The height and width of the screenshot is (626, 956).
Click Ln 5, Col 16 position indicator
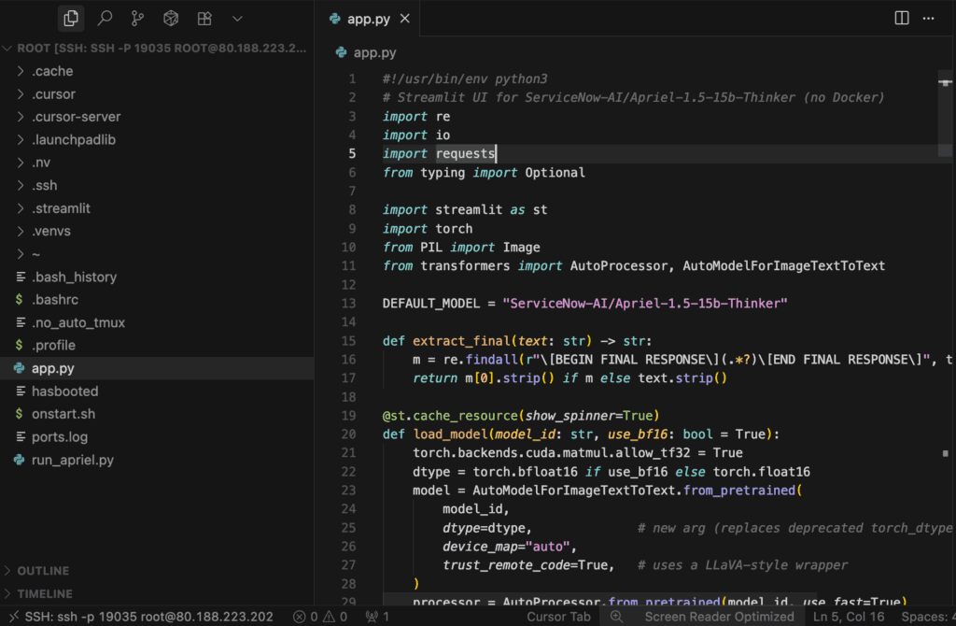tap(848, 617)
